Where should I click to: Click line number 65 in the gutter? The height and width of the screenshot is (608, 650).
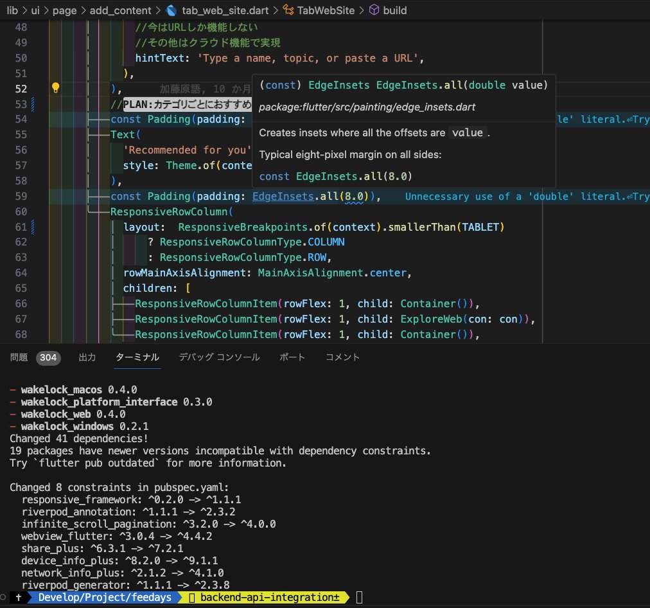point(21,288)
